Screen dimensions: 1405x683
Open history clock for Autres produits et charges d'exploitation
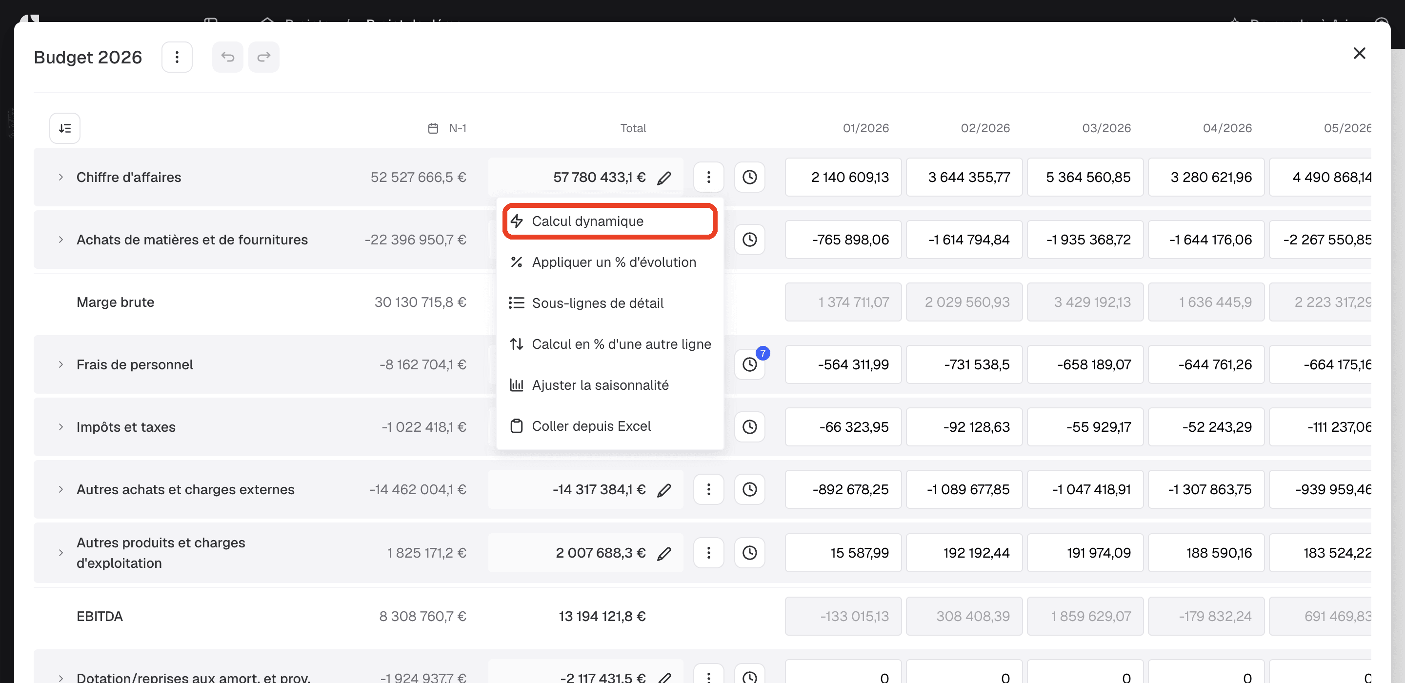[749, 553]
